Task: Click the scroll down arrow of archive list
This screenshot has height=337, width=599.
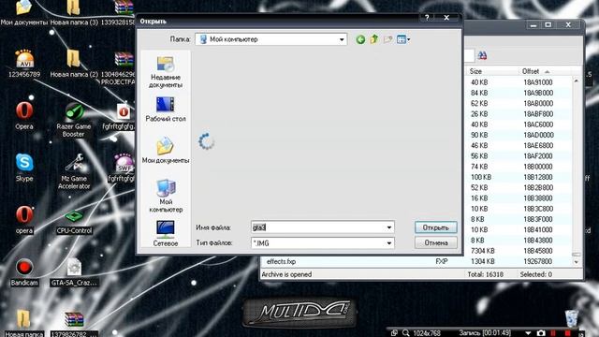Action: tap(577, 262)
